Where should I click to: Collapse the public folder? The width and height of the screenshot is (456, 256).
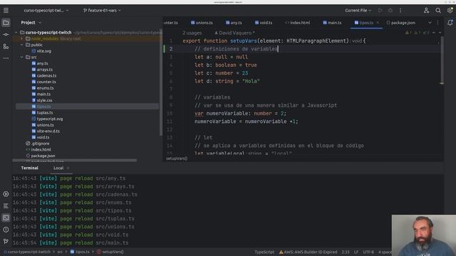(x=22, y=45)
